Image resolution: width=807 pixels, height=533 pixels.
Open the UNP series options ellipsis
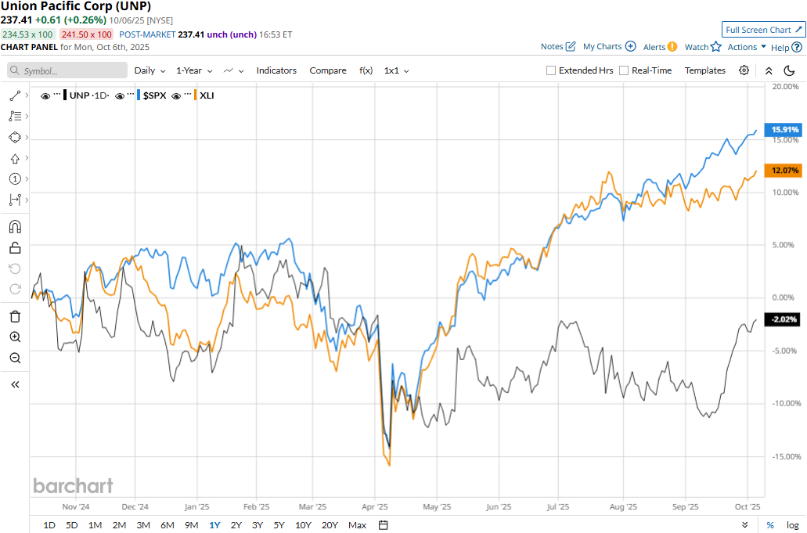(x=57, y=94)
